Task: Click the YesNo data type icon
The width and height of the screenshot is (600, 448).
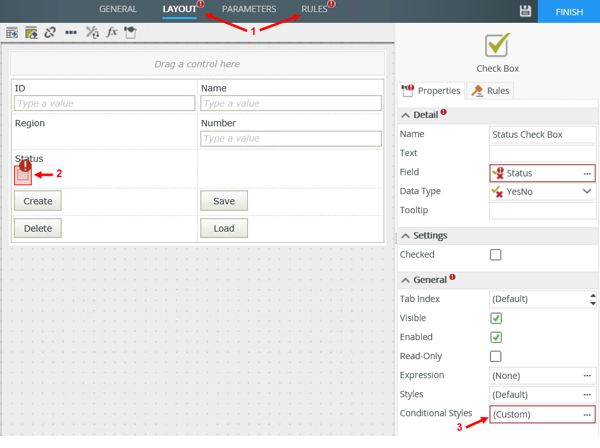Action: (x=497, y=192)
